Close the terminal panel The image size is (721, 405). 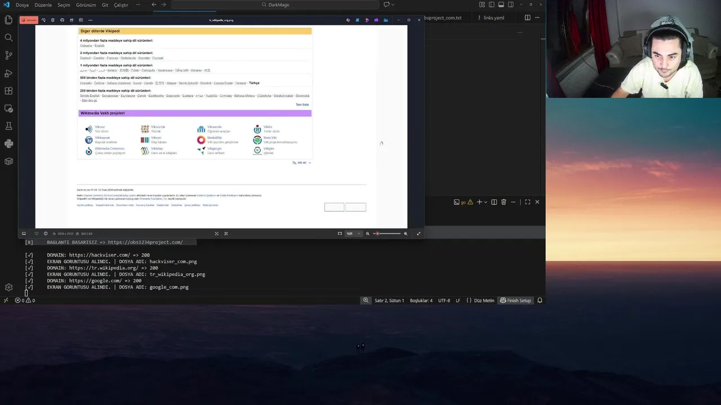tap(537, 202)
